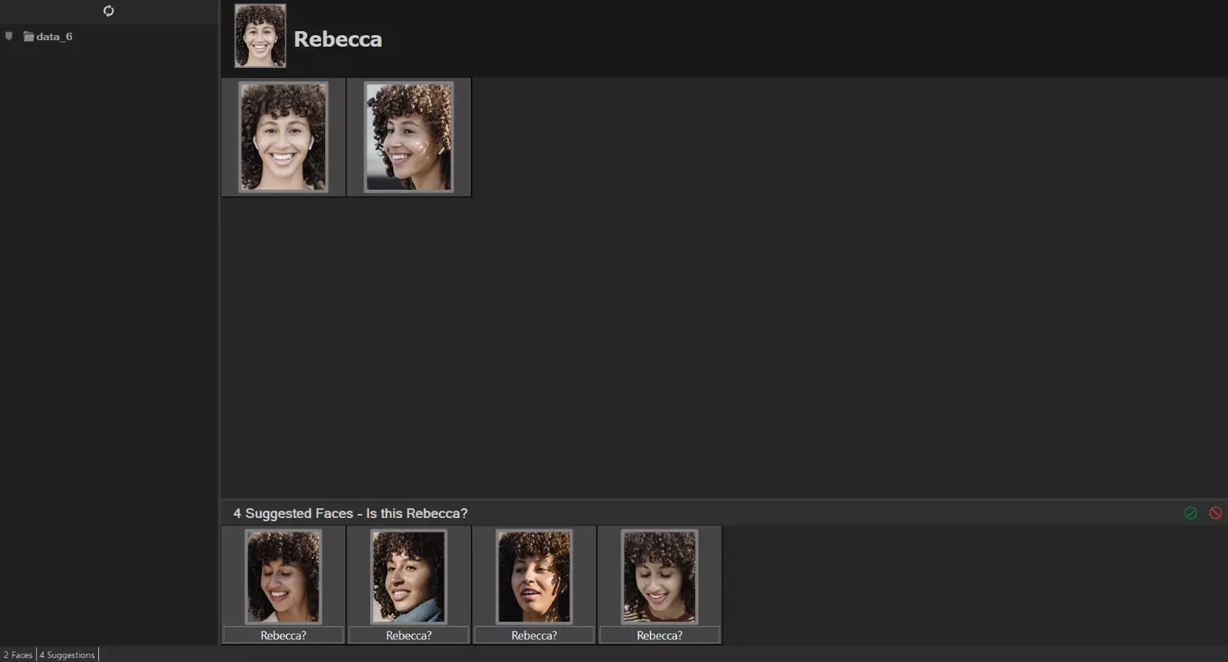
Task: Open the first suggested face thumbnail
Action: 282,577
